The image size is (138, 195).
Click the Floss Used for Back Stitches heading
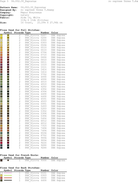pyautogui.click(x=20, y=168)
